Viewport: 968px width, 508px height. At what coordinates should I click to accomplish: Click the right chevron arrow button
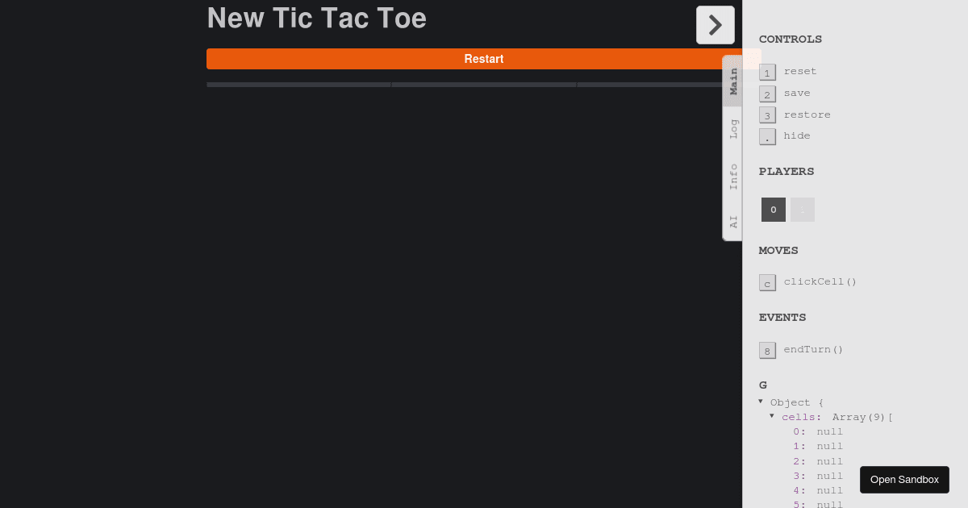click(x=715, y=25)
